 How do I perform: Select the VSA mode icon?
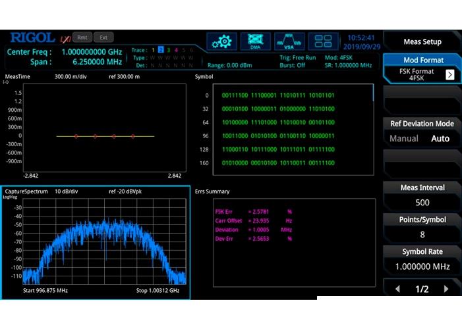coord(289,41)
